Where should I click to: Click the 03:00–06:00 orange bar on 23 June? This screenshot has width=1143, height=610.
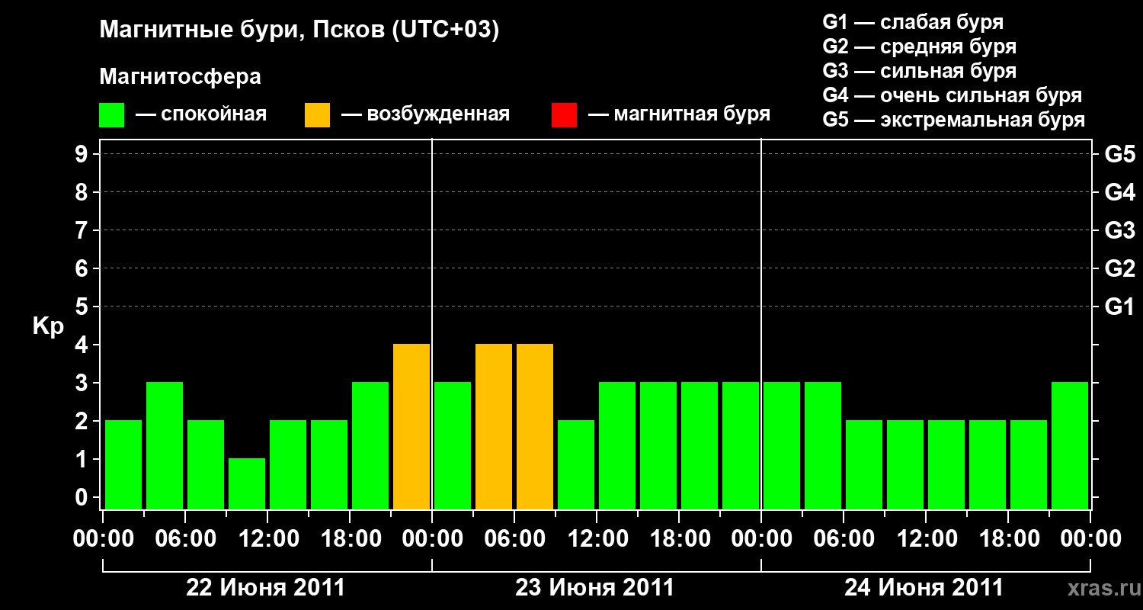tap(494, 426)
